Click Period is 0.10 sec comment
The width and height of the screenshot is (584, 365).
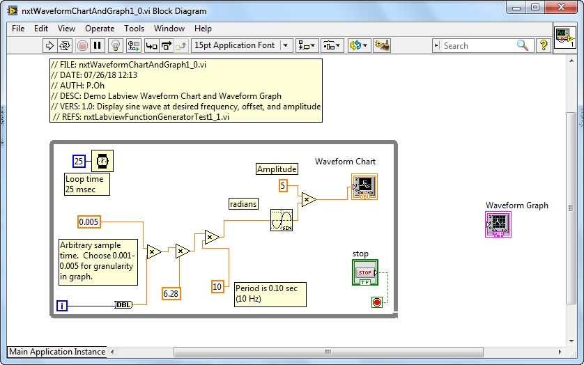[x=270, y=295]
